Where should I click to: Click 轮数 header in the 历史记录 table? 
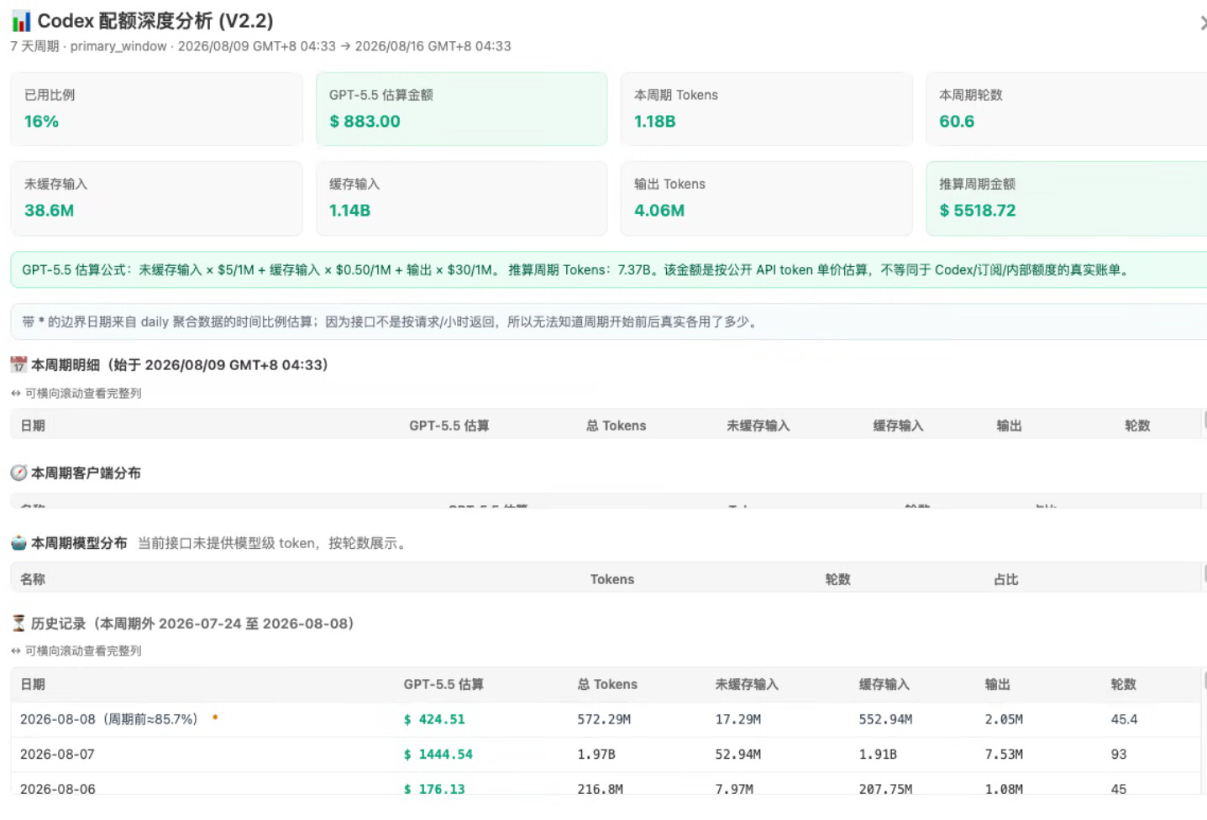[x=1123, y=684]
